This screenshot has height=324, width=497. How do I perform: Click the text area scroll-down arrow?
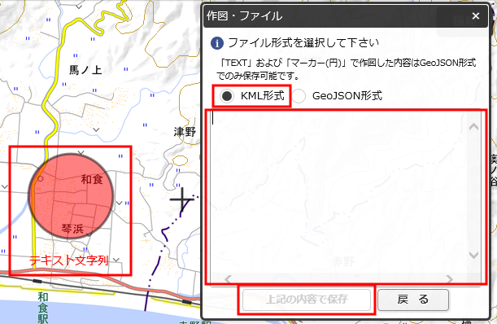point(473,255)
